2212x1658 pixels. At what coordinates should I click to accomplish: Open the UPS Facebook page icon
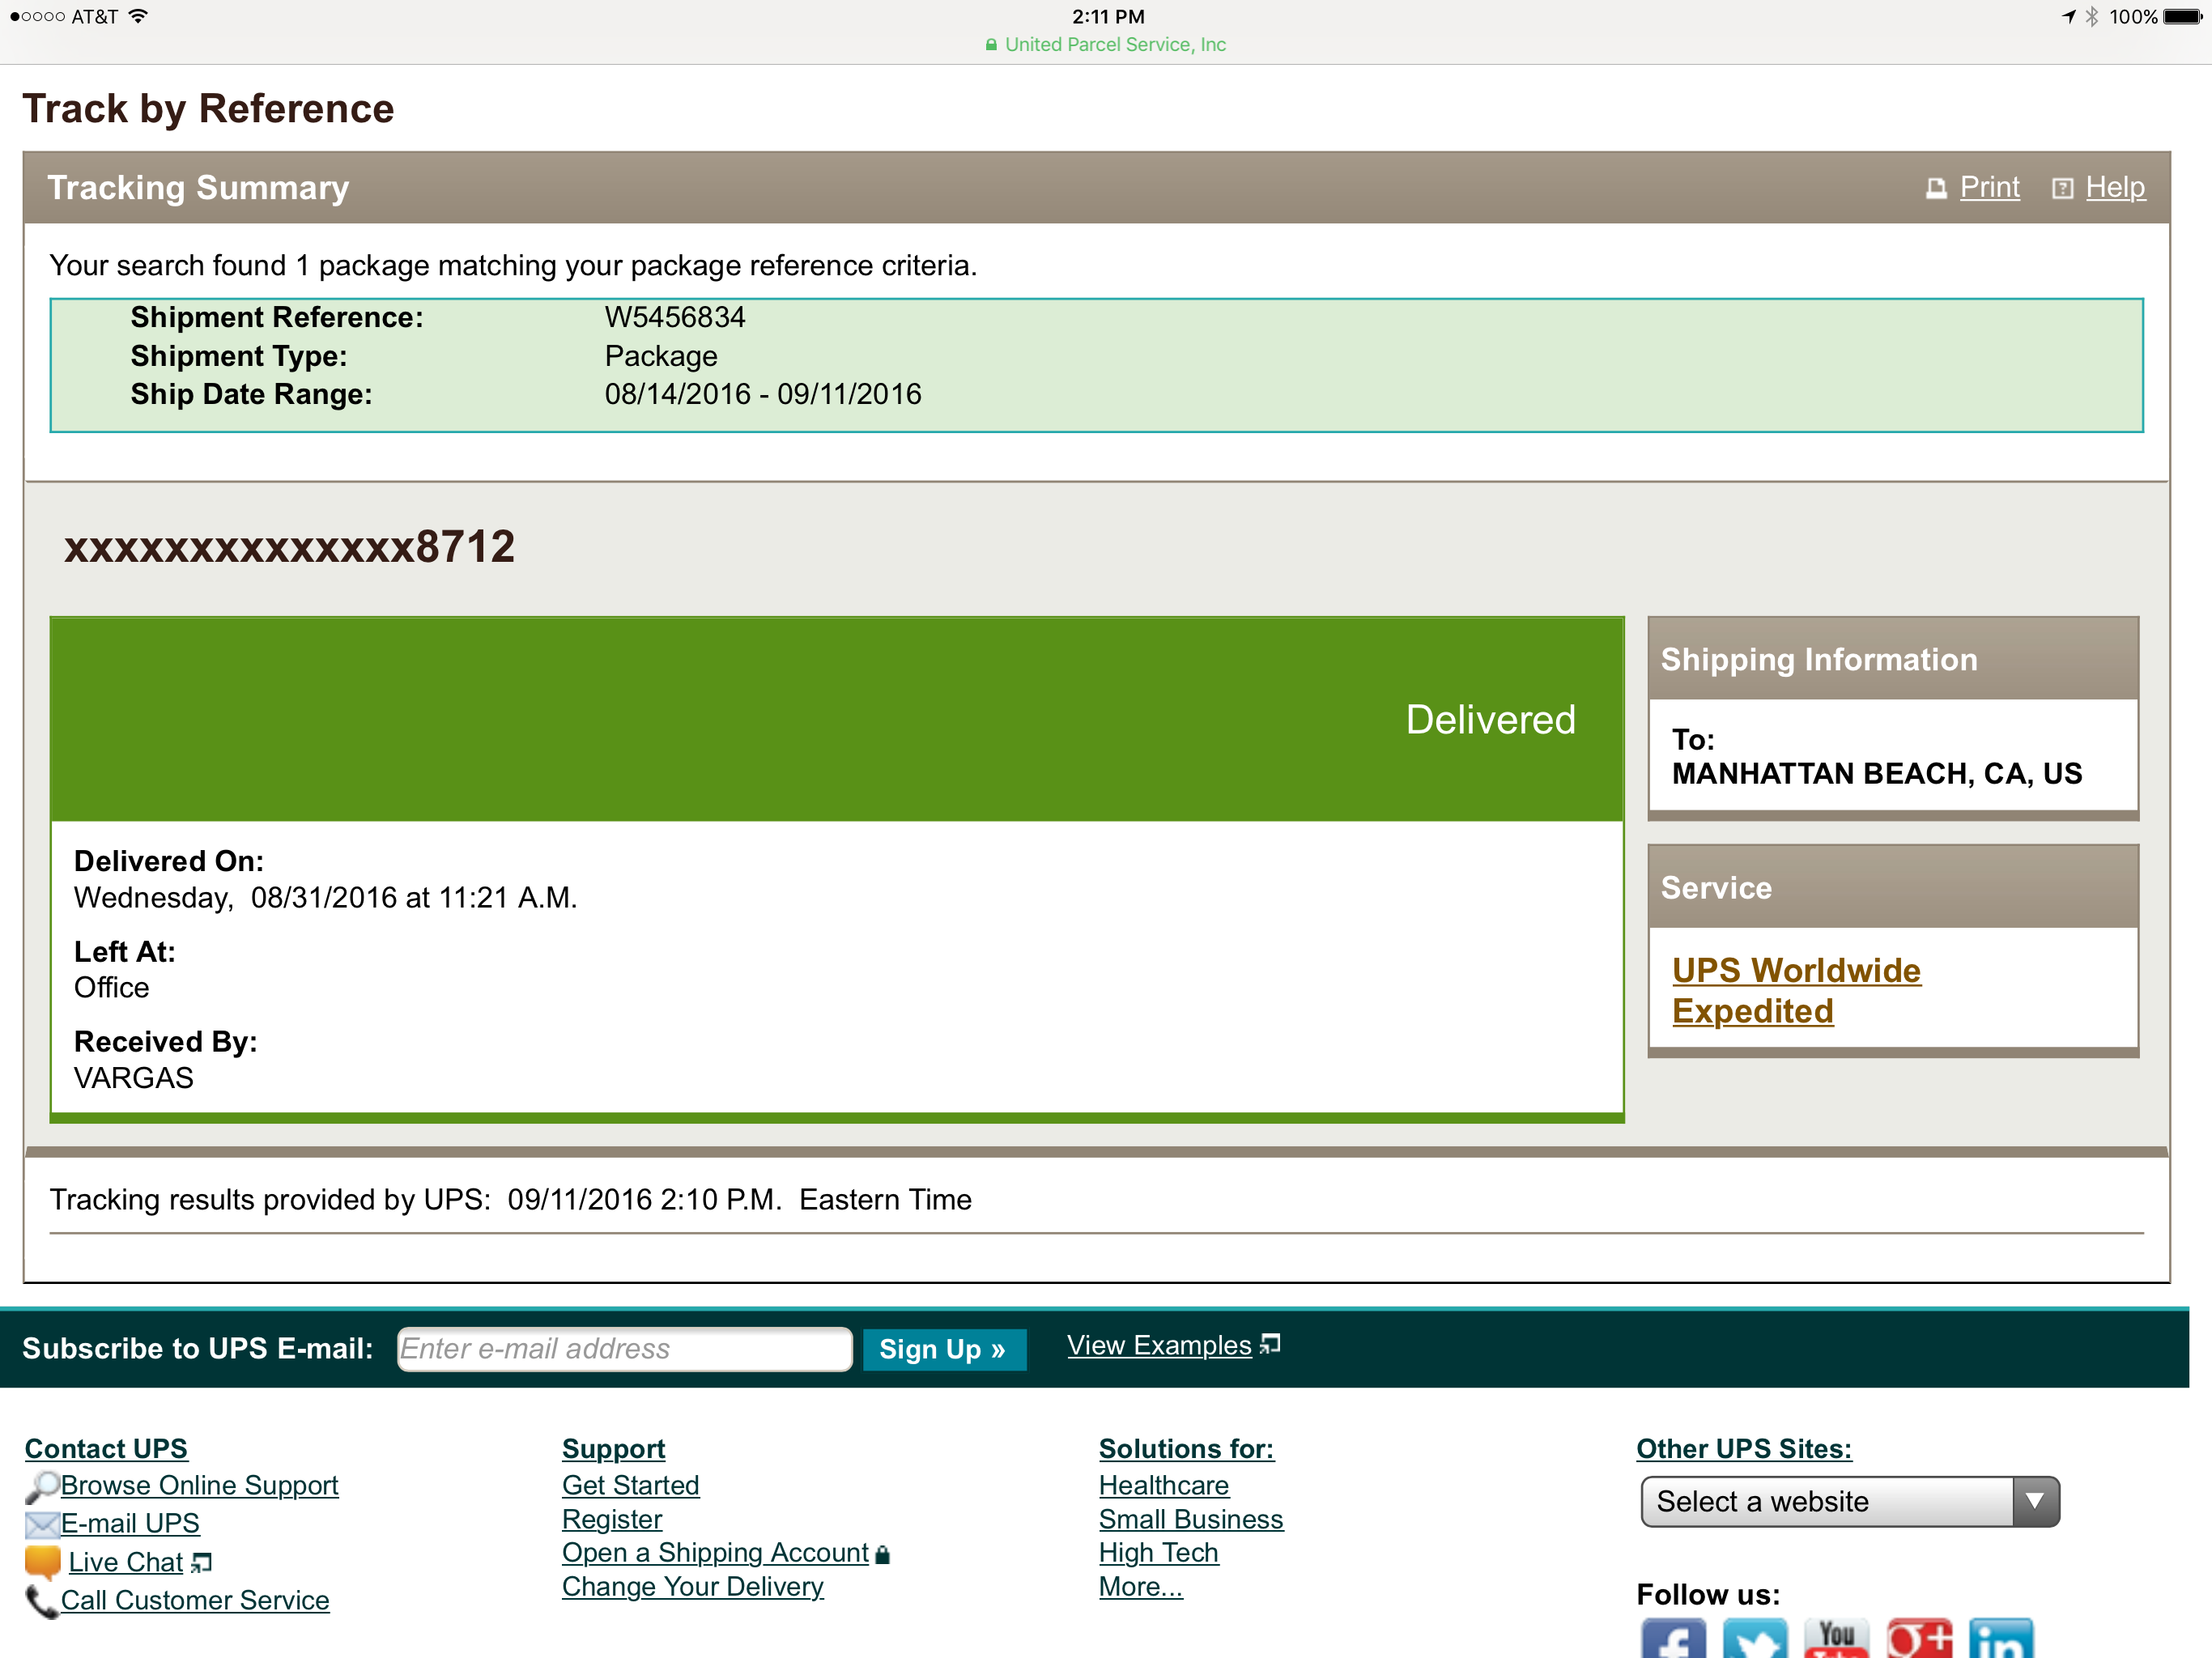(1673, 1638)
